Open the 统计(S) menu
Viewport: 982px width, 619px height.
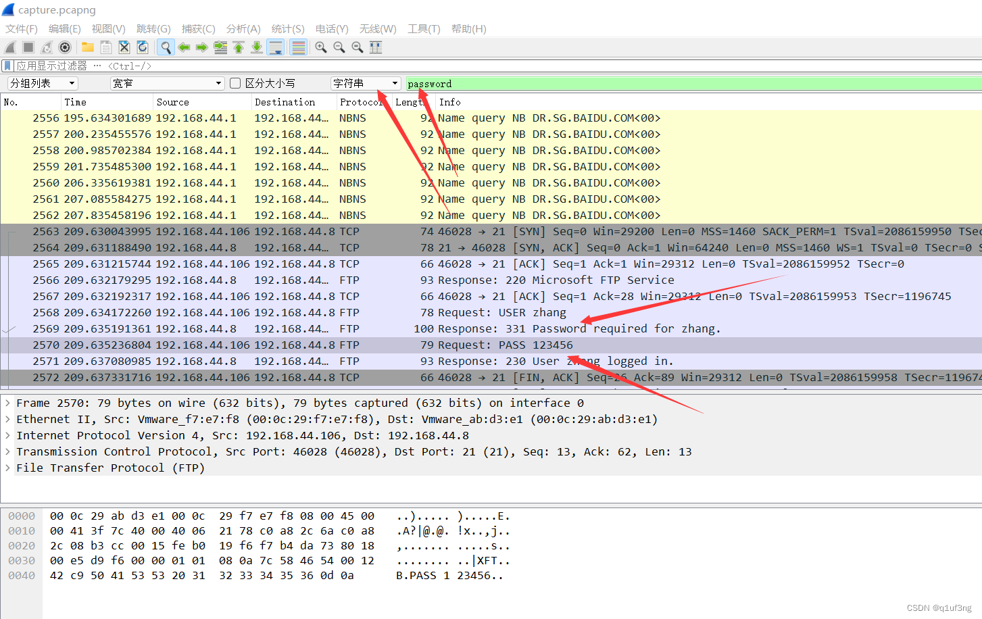point(288,29)
